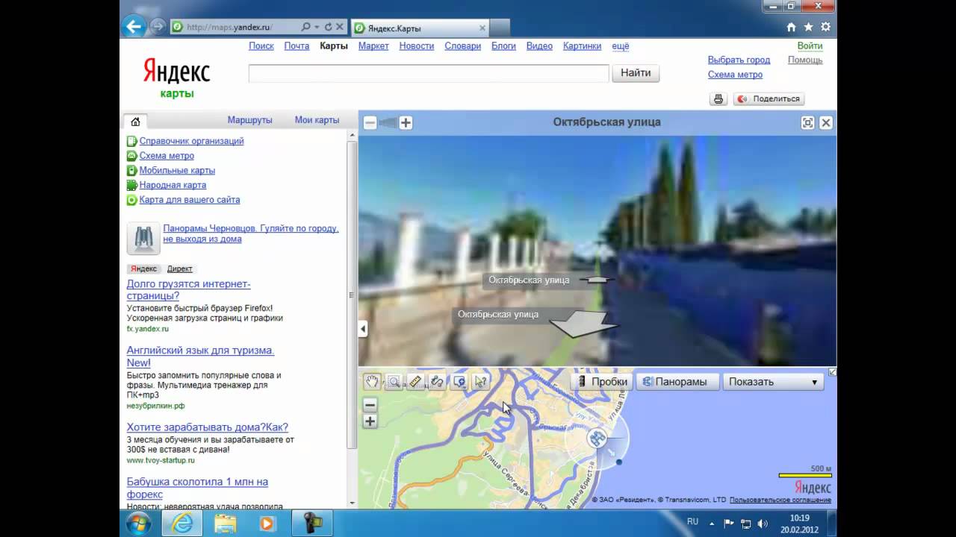The image size is (956, 537).
Task: Open new blank browser tab
Action: pyautogui.click(x=500, y=28)
